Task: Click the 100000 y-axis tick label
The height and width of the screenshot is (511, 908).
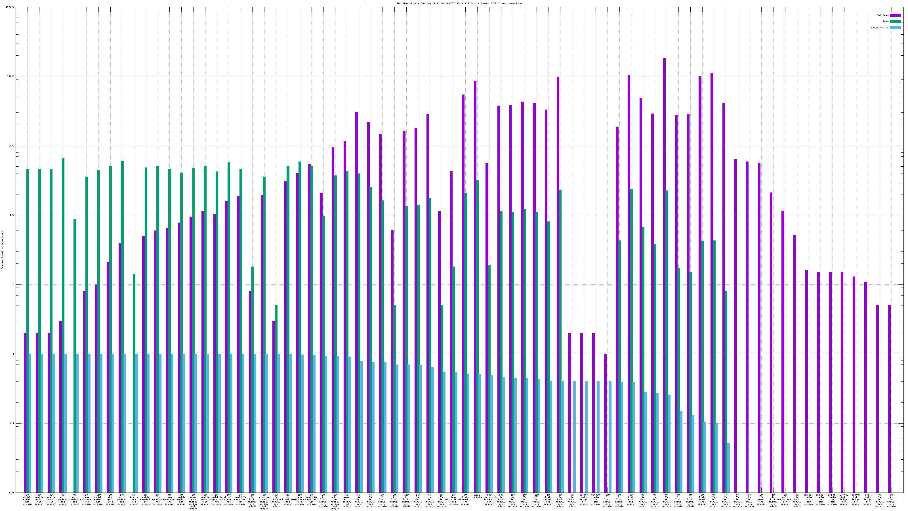Action: 10,7
